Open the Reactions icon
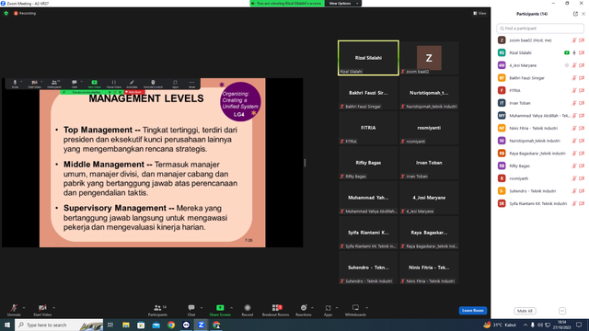Screen dimensions: 589x331 click(304, 308)
